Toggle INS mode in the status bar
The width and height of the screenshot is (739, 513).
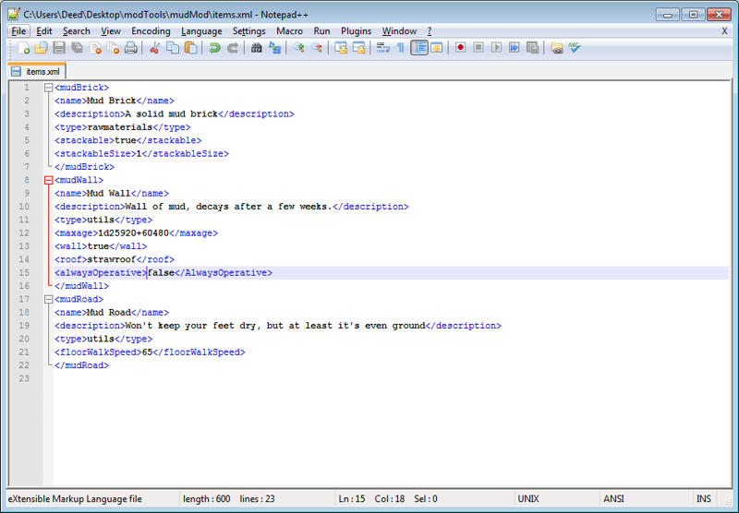(x=704, y=499)
